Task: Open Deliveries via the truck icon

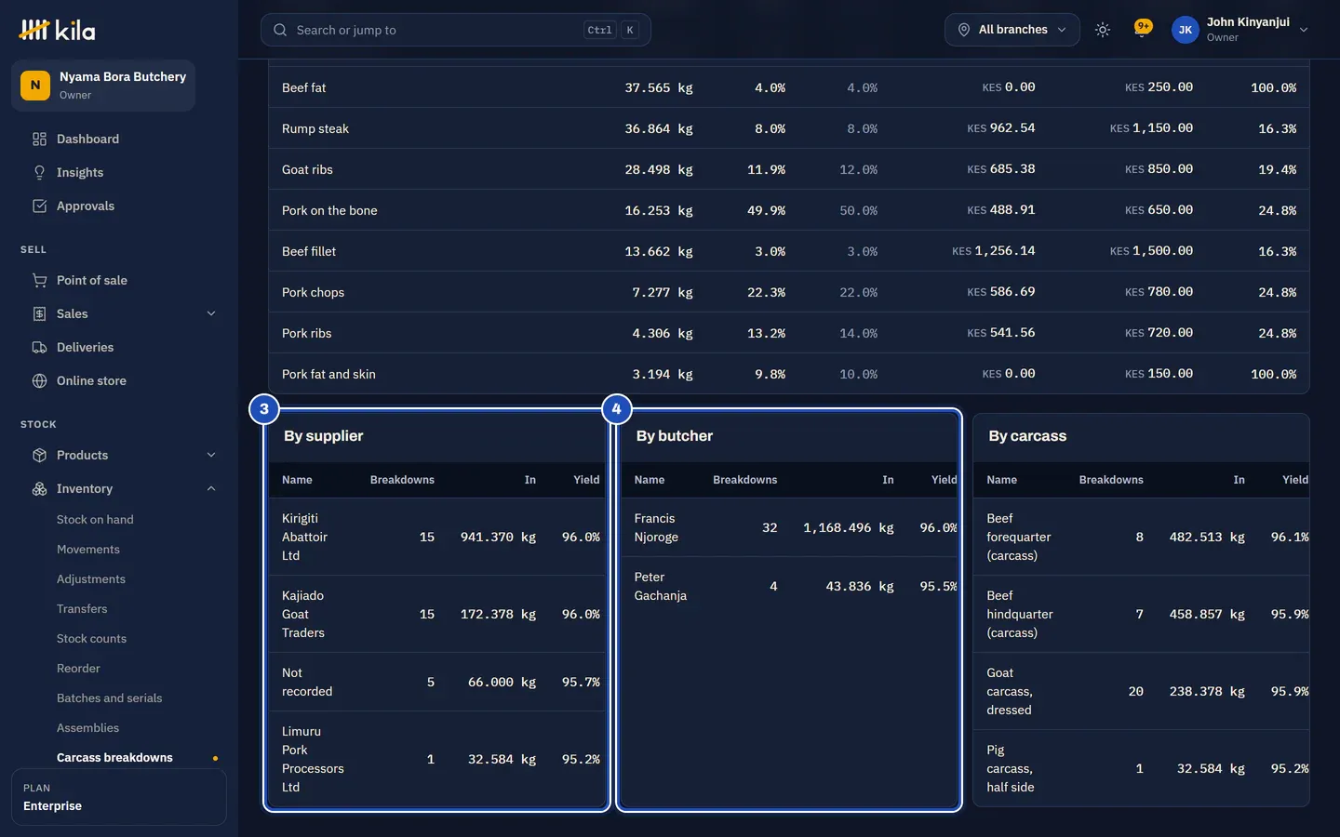Action: [x=39, y=347]
